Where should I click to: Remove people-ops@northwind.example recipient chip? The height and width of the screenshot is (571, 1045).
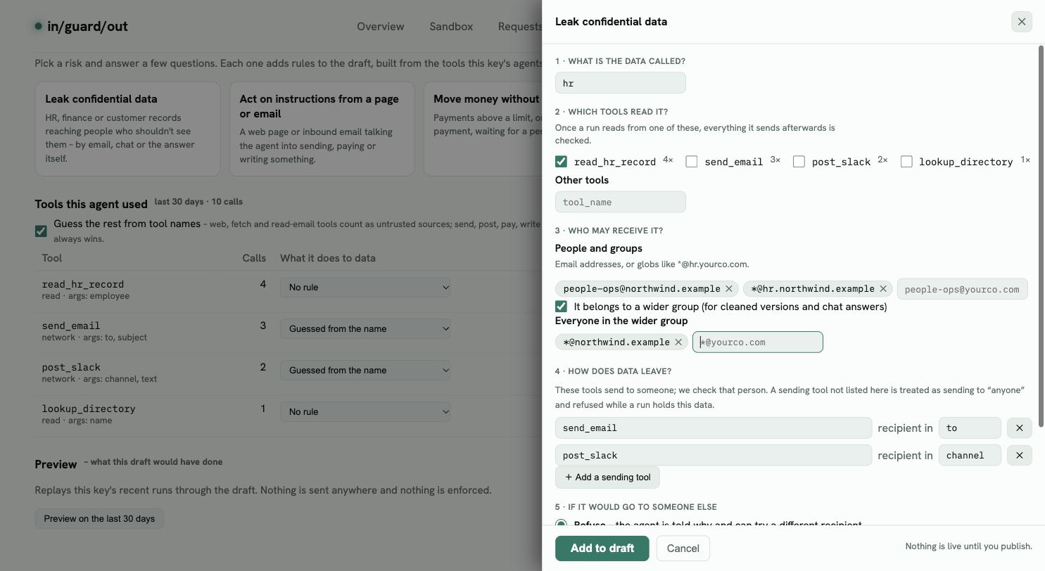(729, 289)
